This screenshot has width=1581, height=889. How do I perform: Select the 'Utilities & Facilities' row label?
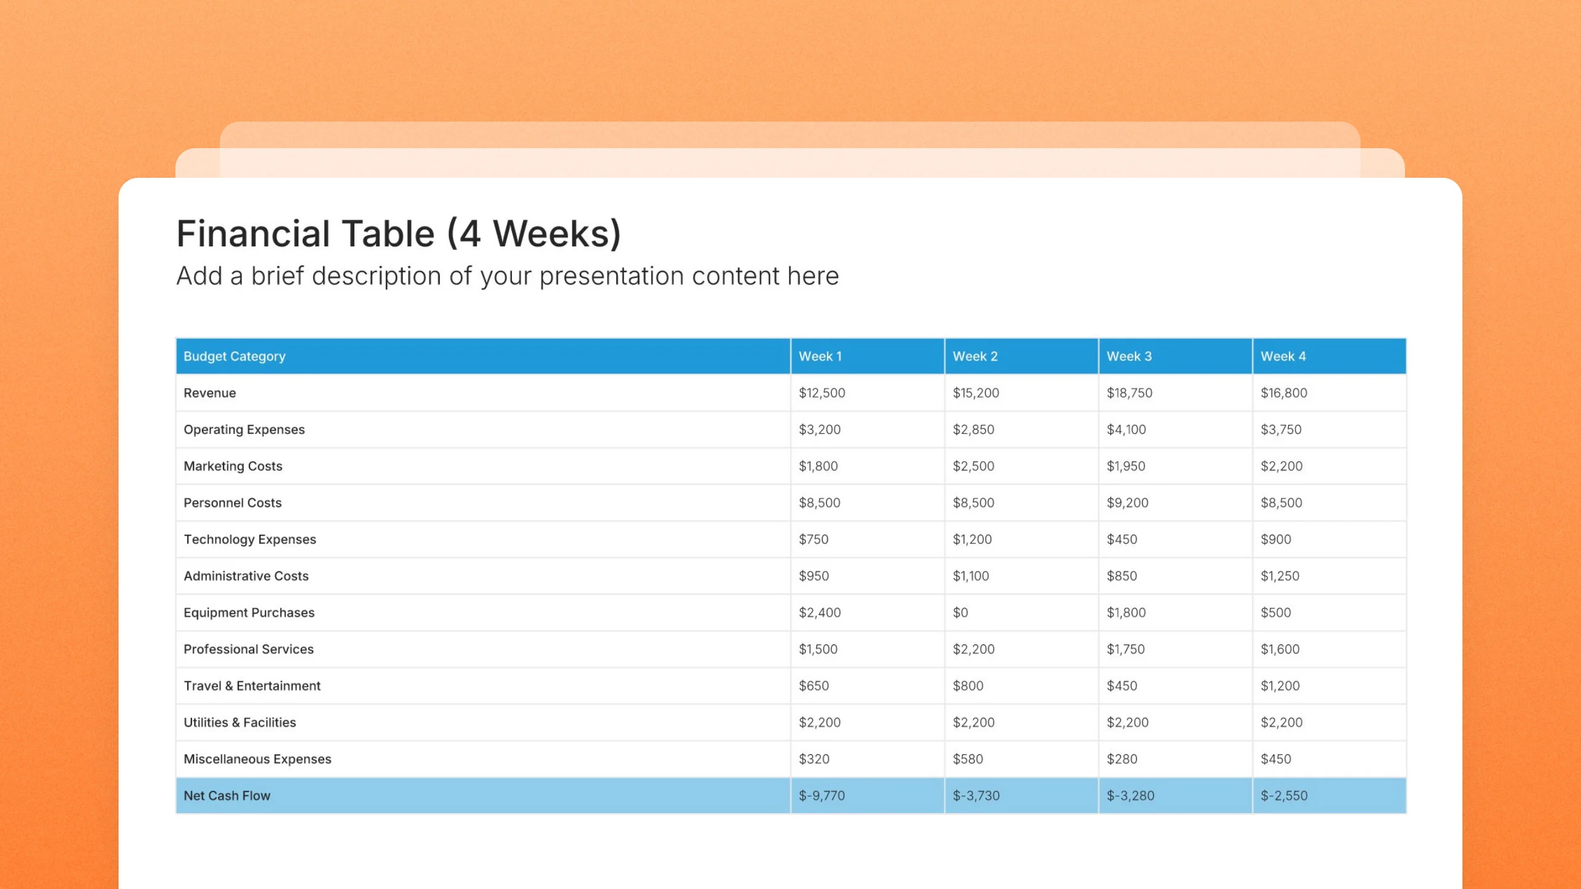coord(240,722)
